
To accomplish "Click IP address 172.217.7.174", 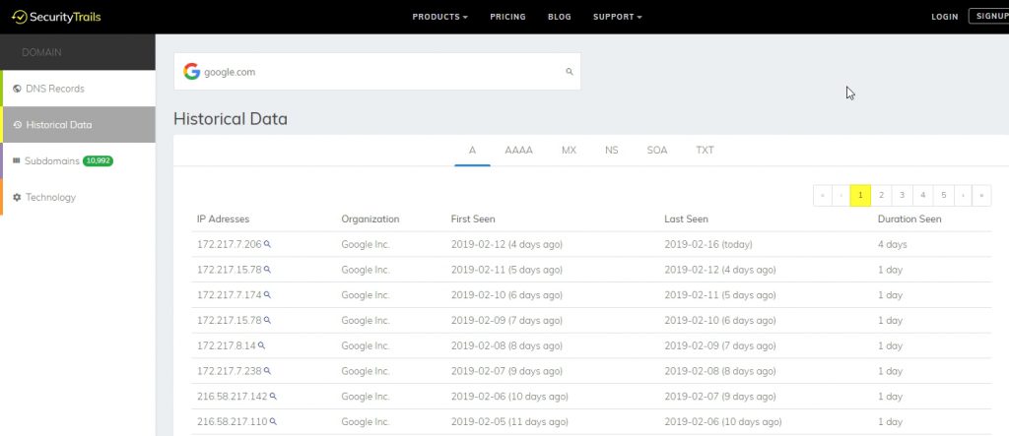I will tap(230, 295).
